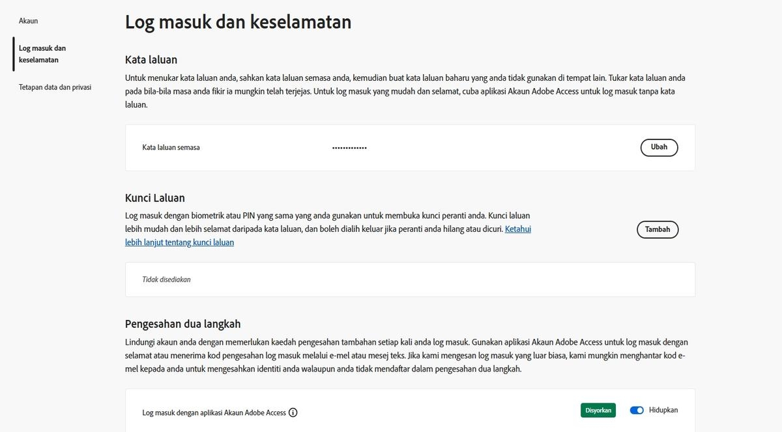
Task: Click the 'Kunci Laluan' section heading
Action: point(155,197)
